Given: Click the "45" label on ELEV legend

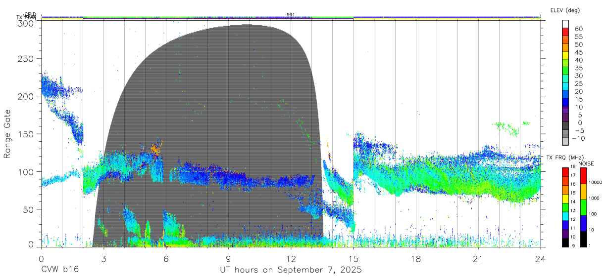Looking at the screenshot, I should tap(578, 52).
